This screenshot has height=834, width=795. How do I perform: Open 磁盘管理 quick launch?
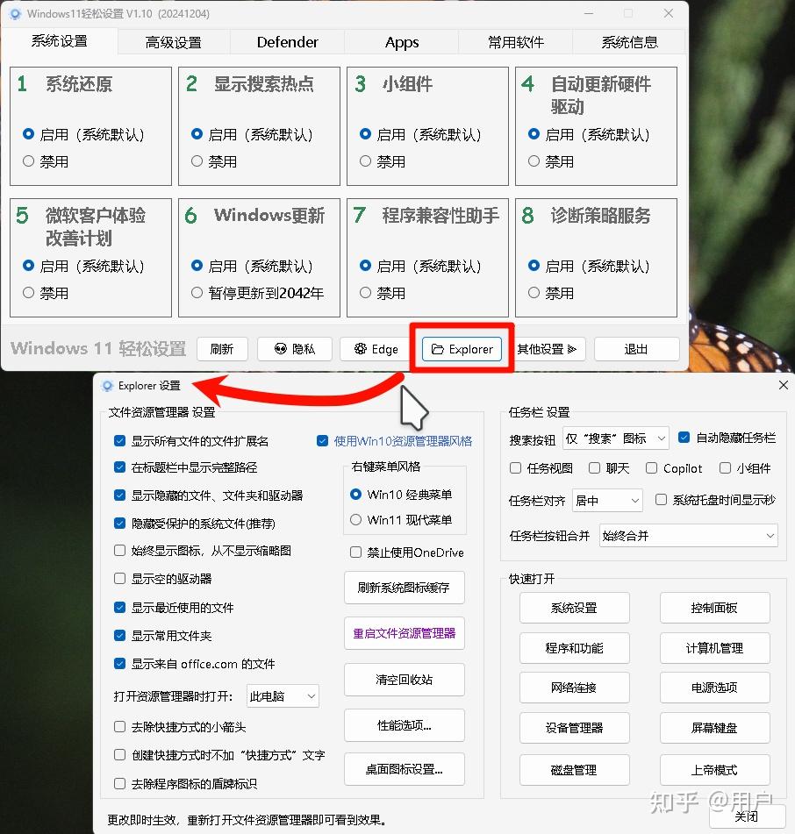[x=574, y=770]
